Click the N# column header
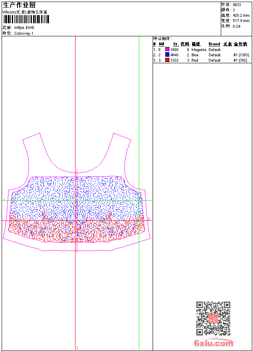This screenshot has height=351, width=253. (162, 44)
